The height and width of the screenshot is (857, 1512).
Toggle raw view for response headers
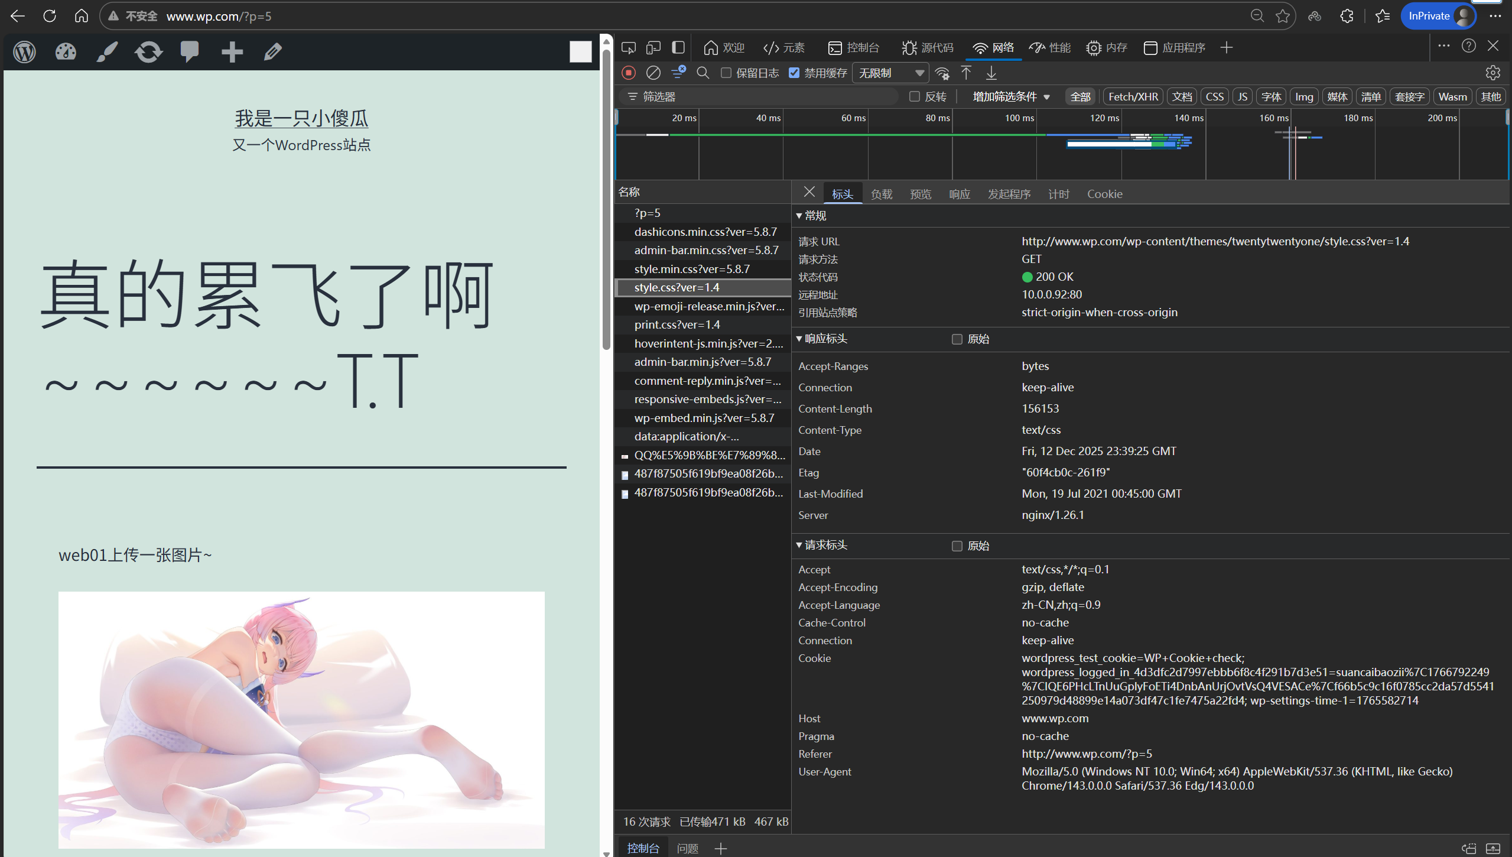click(x=957, y=339)
